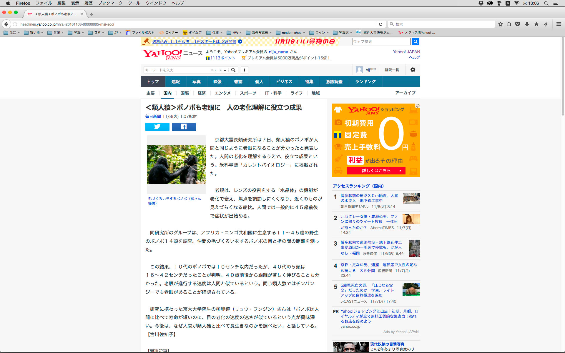Open the Yahoo news settings gear

pos(413,70)
